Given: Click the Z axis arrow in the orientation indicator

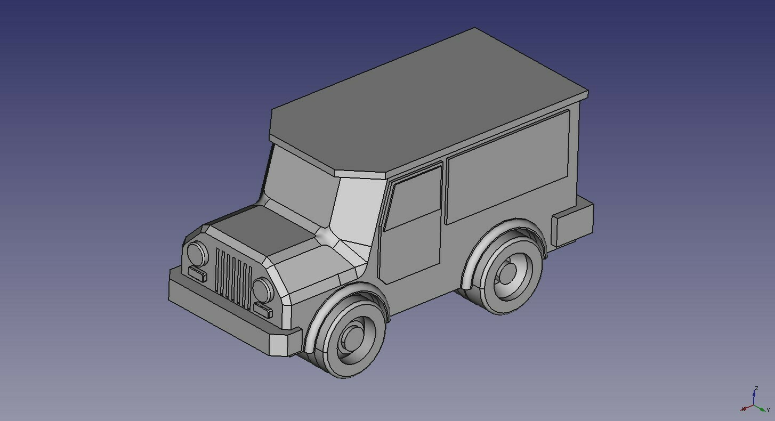Looking at the screenshot, I should pos(754,394).
